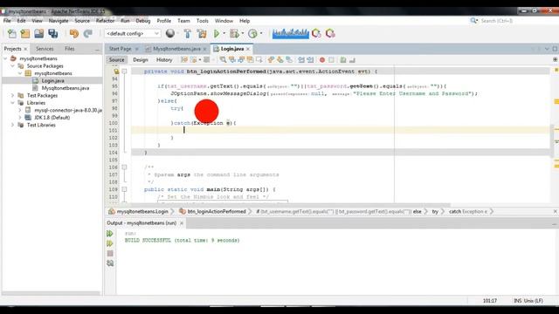Expand the mysql-connector-java jar node

click(x=20, y=111)
